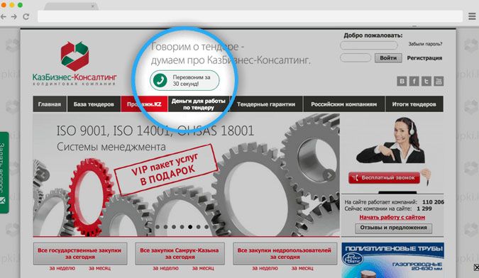This screenshot has height=278, width=479.
Task: Open Итоги тендеров menu item
Action: 414,104
